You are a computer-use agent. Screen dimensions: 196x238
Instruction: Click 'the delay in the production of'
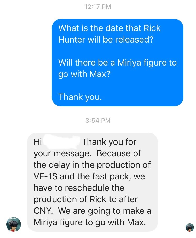(x=92, y=165)
